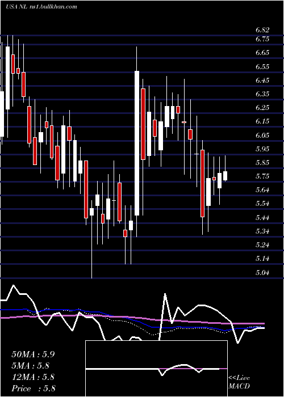Click the '50MA : 5.9' readout
The image size is (284, 397).
click(x=33, y=354)
